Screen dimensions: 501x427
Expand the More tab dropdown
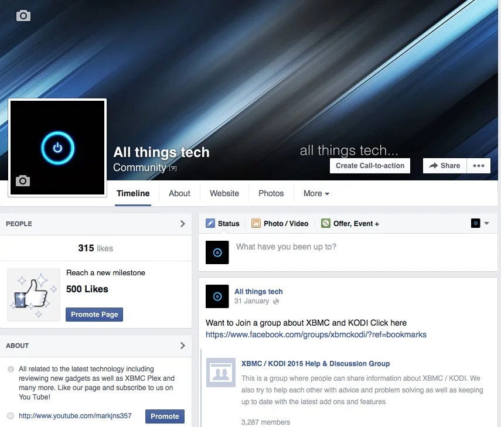(x=316, y=193)
